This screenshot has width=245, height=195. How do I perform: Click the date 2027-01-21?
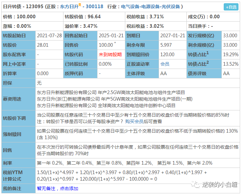click(173, 36)
